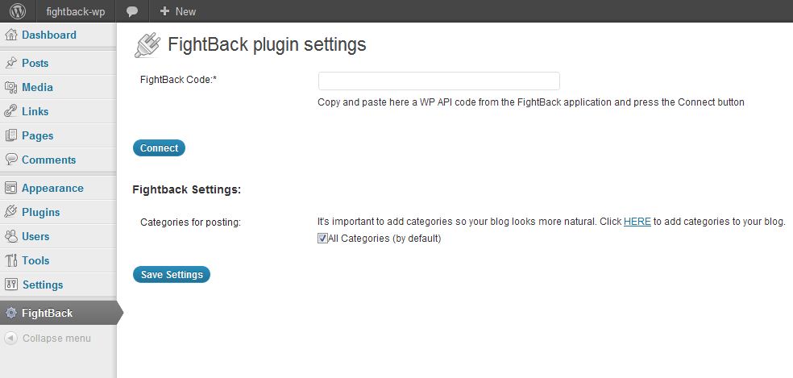Open the comments bubble icon in the admin bar

click(x=132, y=11)
